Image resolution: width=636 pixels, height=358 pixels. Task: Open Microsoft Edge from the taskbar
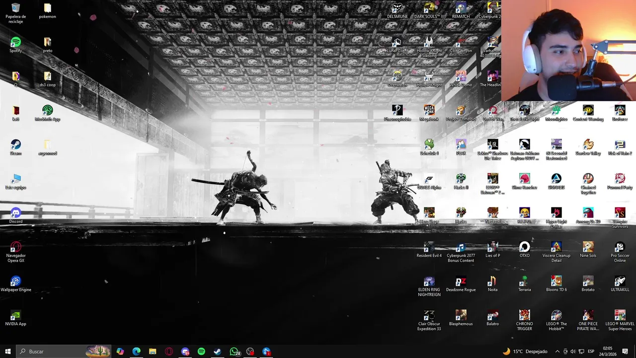click(x=136, y=352)
